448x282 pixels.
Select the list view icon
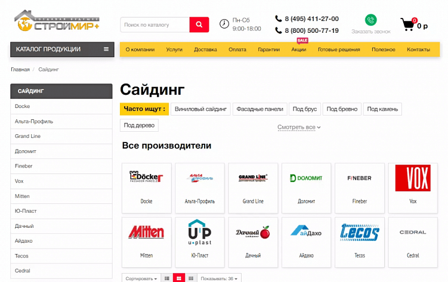coord(167,278)
